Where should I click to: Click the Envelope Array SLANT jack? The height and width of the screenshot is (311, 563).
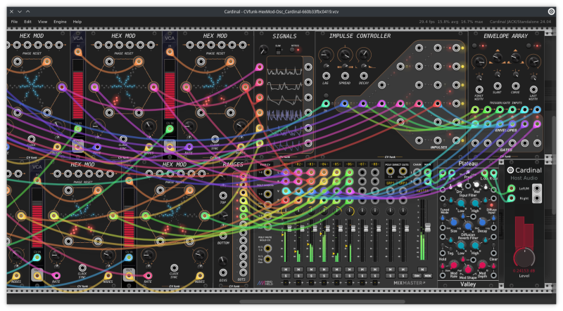498,86
